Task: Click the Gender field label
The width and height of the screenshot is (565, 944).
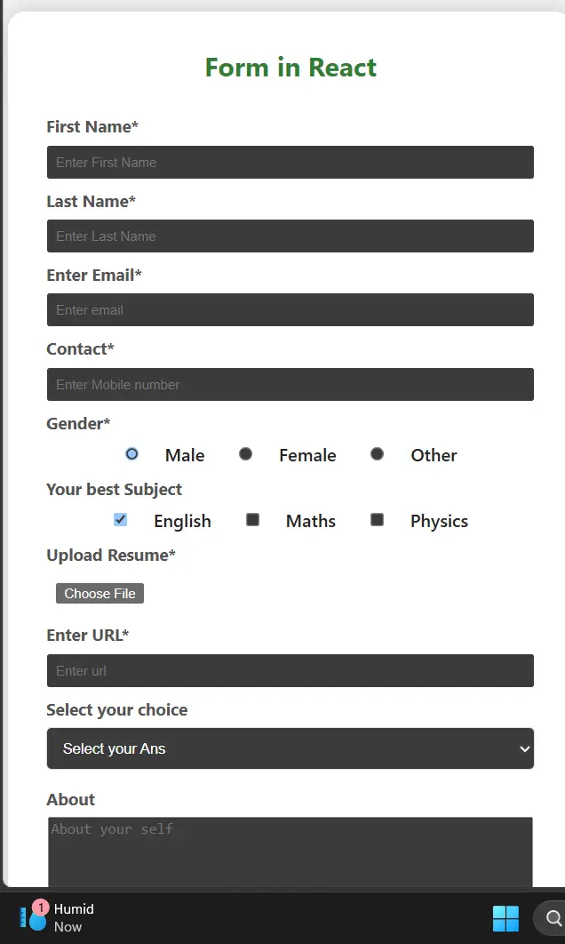Action: click(x=78, y=423)
